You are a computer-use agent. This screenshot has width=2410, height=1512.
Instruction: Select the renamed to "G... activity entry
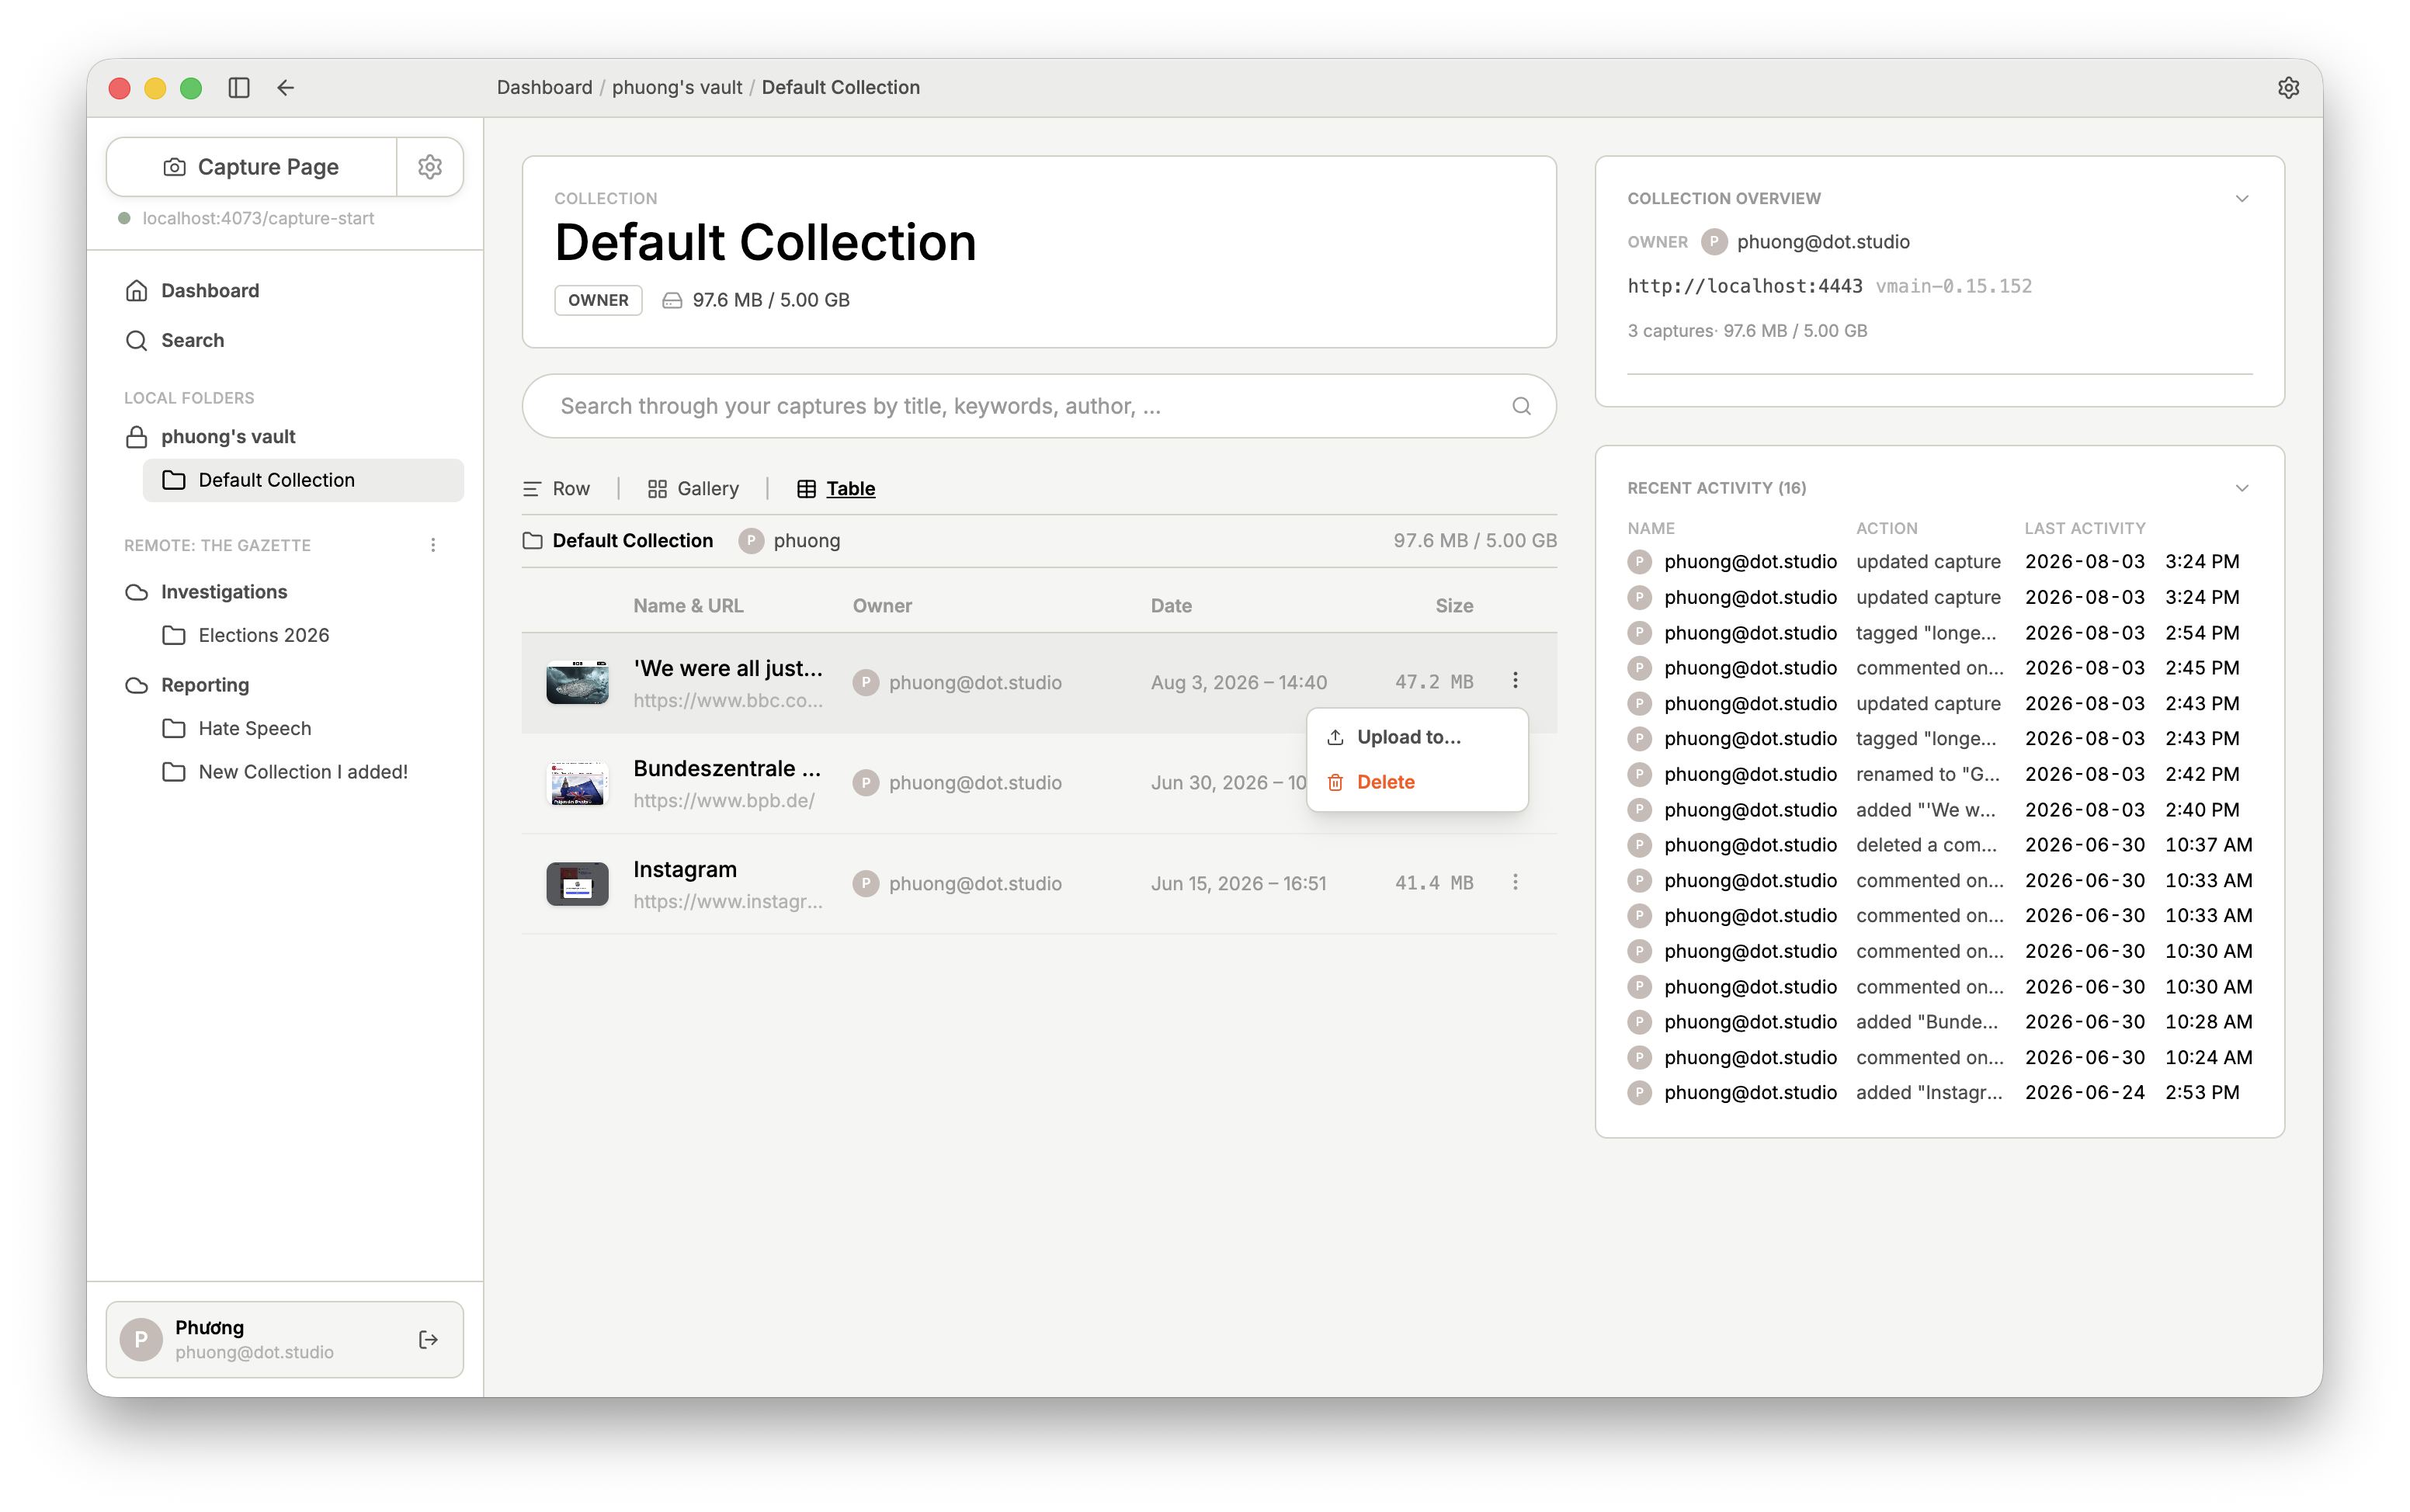[x=1940, y=774]
